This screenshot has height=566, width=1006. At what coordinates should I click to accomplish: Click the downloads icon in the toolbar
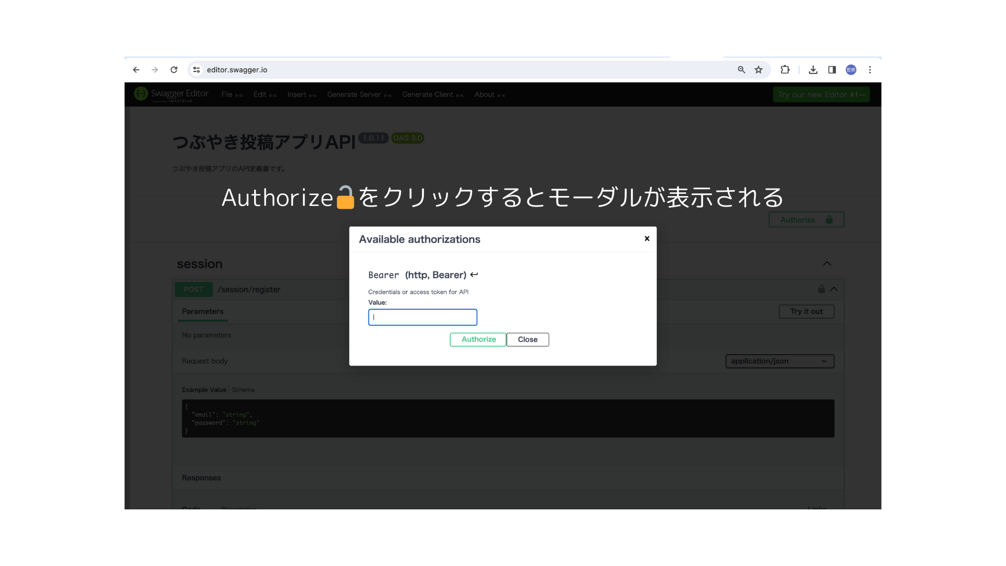click(813, 69)
